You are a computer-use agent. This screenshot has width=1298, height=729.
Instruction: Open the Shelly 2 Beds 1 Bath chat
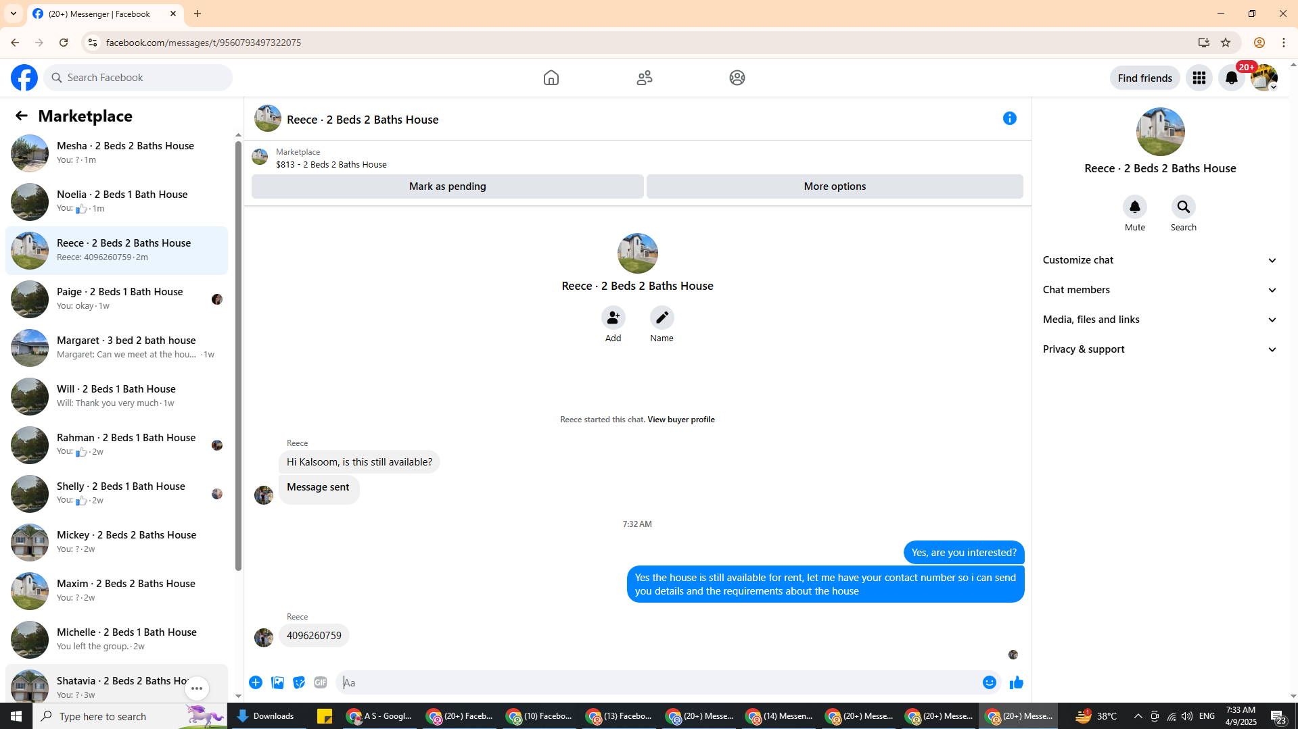tap(116, 494)
